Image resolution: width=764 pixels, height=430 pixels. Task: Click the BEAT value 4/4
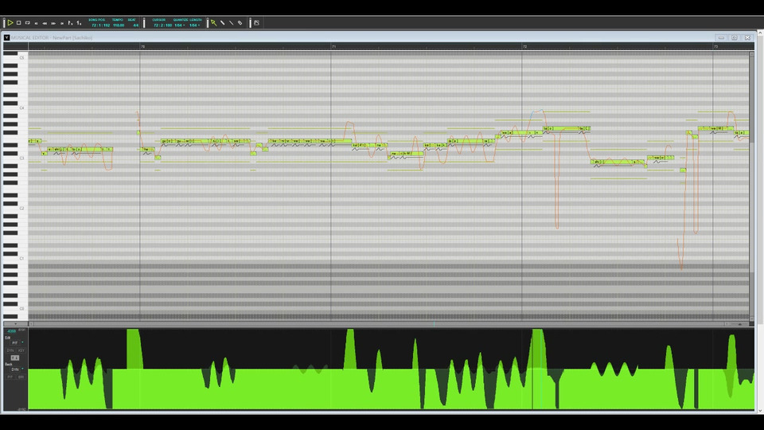pyautogui.click(x=135, y=25)
